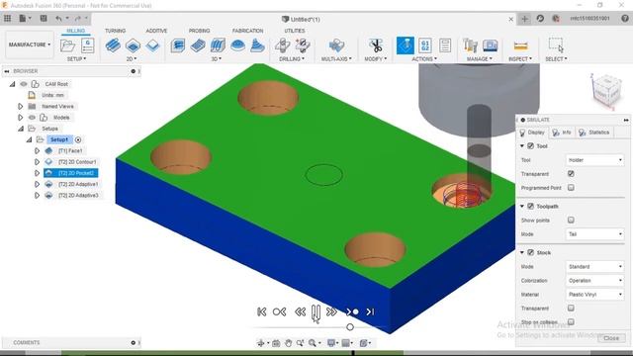
Task: Click the Modify scissors icon
Action: [x=376, y=45]
